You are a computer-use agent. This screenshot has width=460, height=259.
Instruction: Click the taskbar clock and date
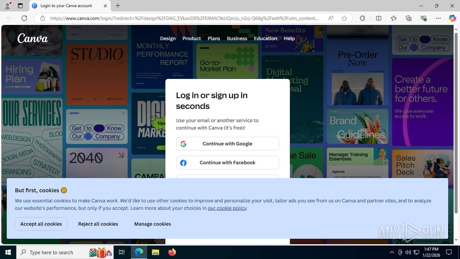pos(431,252)
